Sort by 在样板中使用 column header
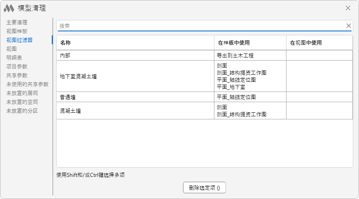The height and width of the screenshot is (199, 359). 234,43
